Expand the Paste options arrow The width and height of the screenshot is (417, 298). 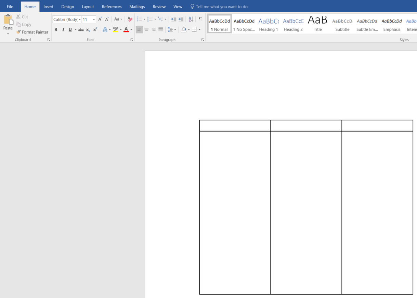click(8, 33)
